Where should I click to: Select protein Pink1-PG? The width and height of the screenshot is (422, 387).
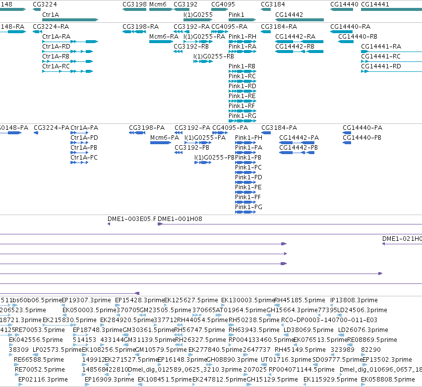pyautogui.click(x=245, y=212)
